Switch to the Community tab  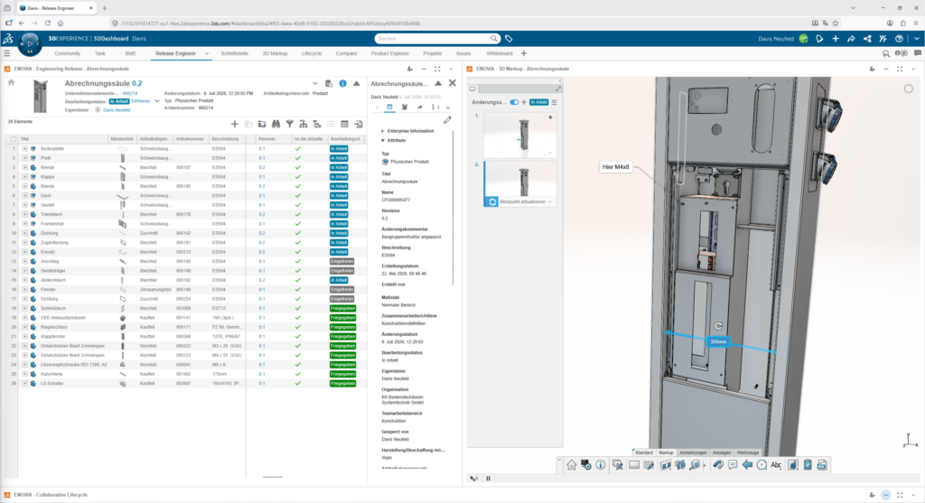coord(67,53)
